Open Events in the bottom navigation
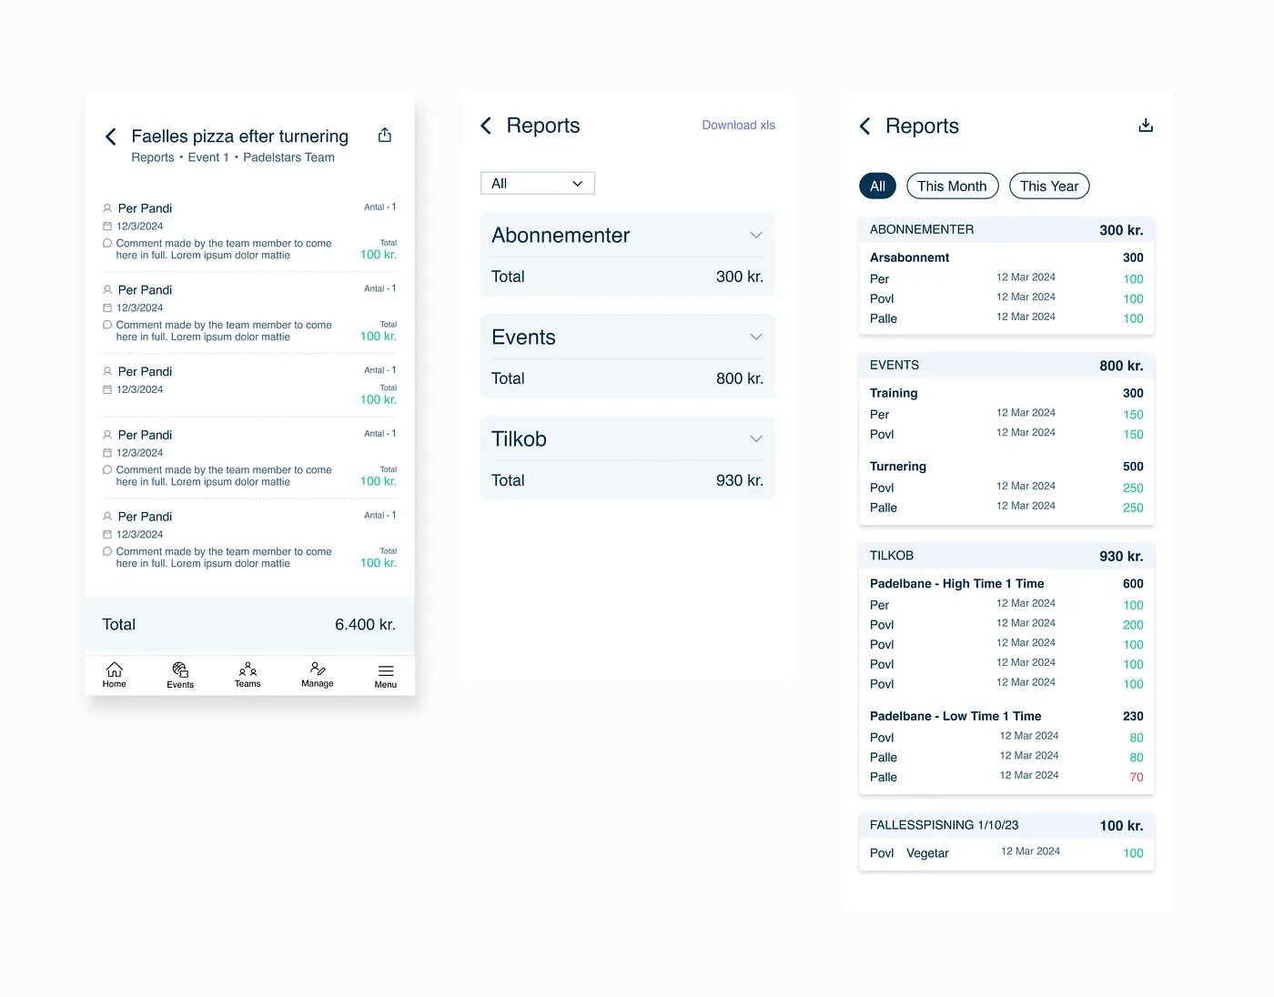1274x997 pixels. (x=180, y=675)
